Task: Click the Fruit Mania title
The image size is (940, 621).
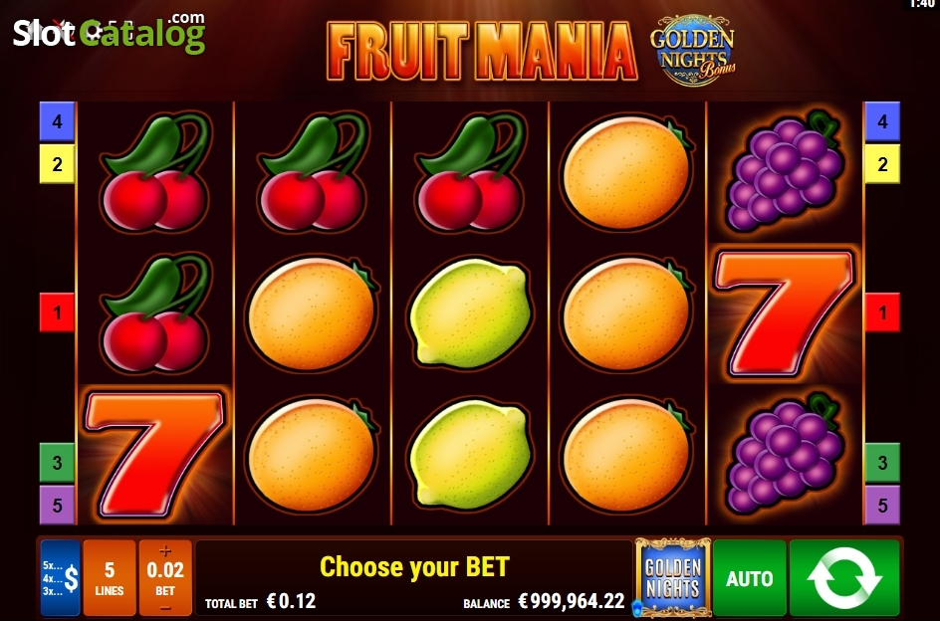Action: tap(482, 51)
